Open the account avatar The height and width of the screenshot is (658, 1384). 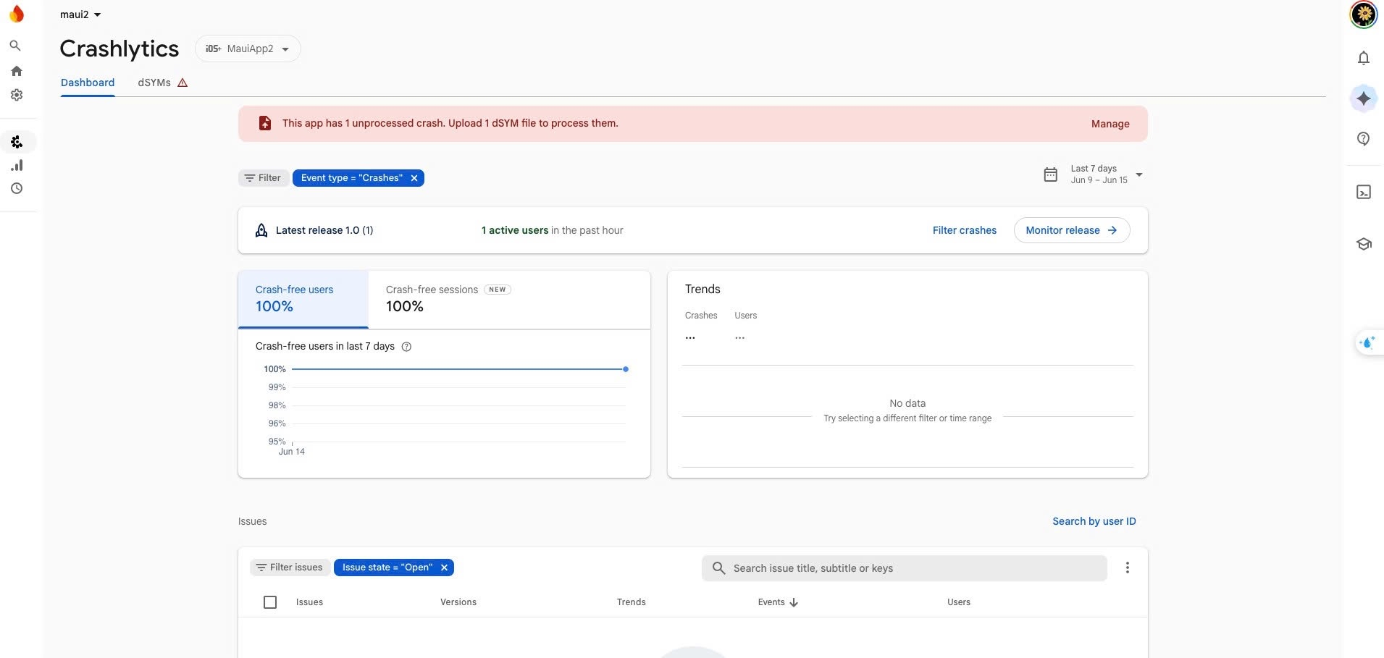click(1364, 14)
